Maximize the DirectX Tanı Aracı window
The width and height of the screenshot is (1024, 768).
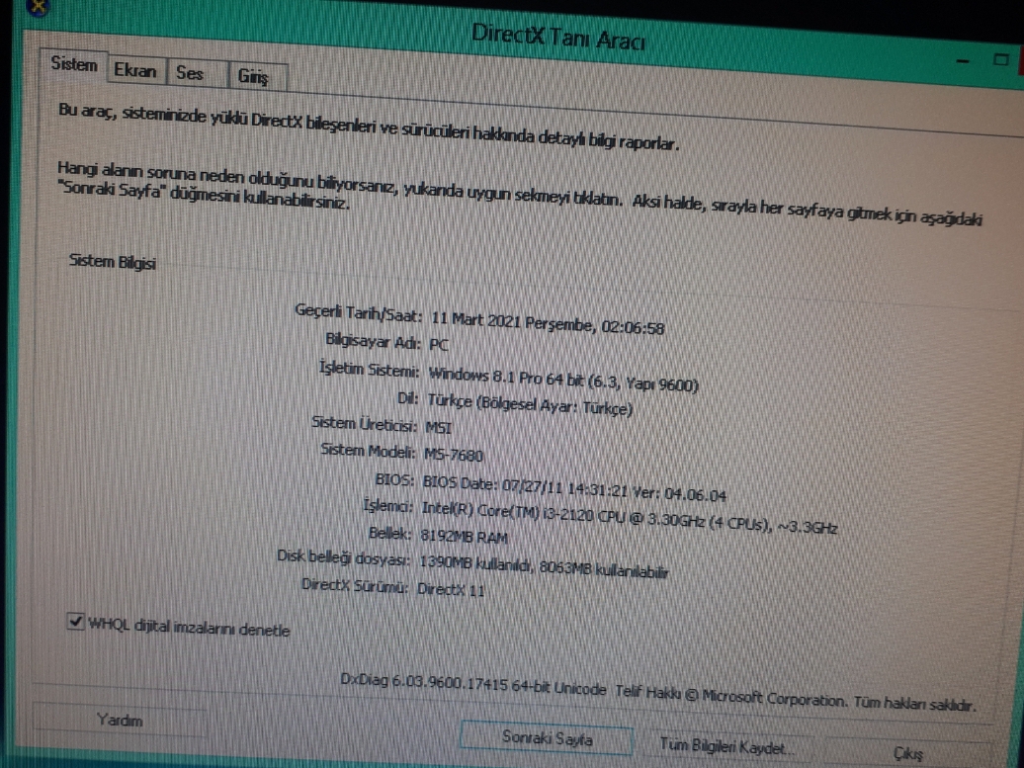1000,59
